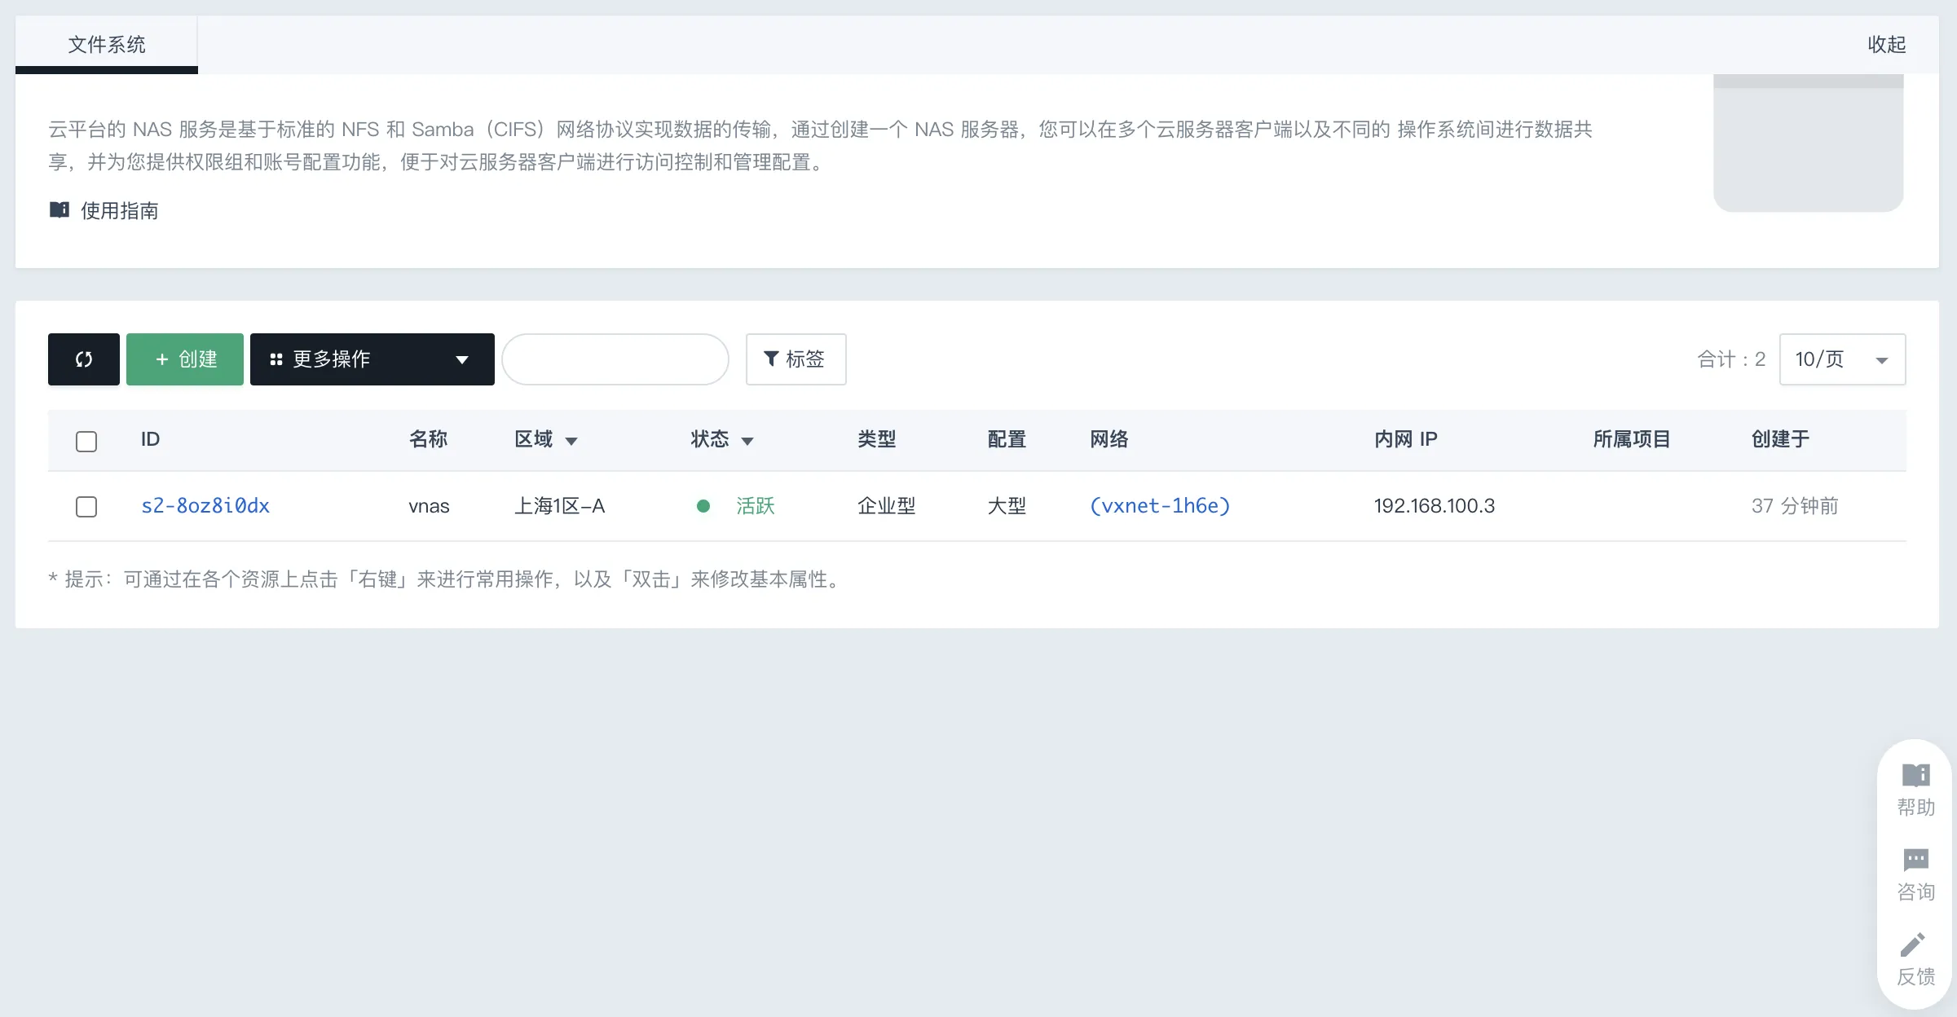Click the green 活跃 status dot

point(703,506)
